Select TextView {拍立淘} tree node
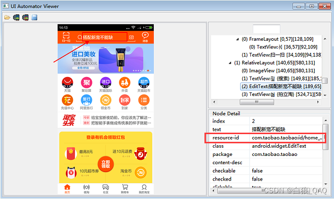Viewport: 334px width, 199px height. [x=281, y=94]
